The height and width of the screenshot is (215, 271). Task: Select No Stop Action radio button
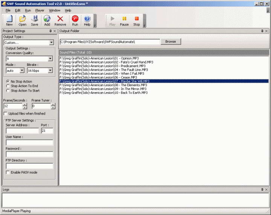pos(8,81)
